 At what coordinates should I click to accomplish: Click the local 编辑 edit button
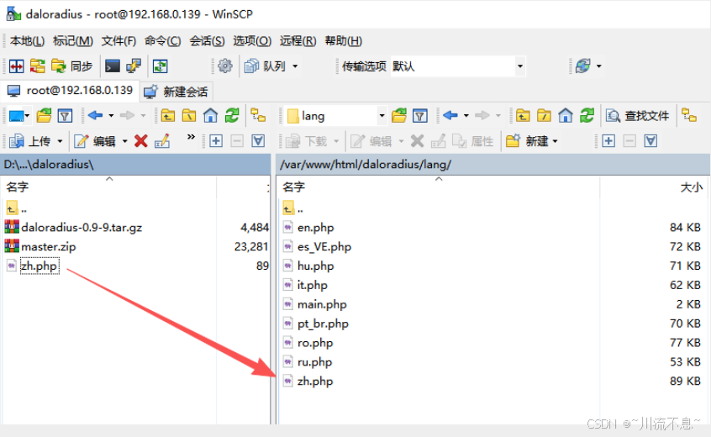(x=95, y=141)
